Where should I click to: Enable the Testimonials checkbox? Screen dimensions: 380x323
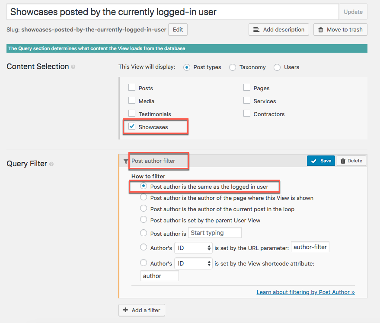point(132,113)
